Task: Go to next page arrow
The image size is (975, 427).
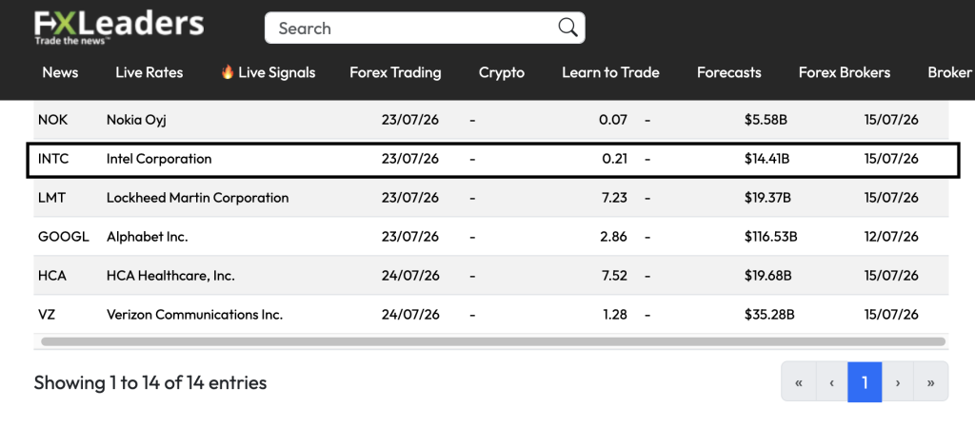Action: 898,382
